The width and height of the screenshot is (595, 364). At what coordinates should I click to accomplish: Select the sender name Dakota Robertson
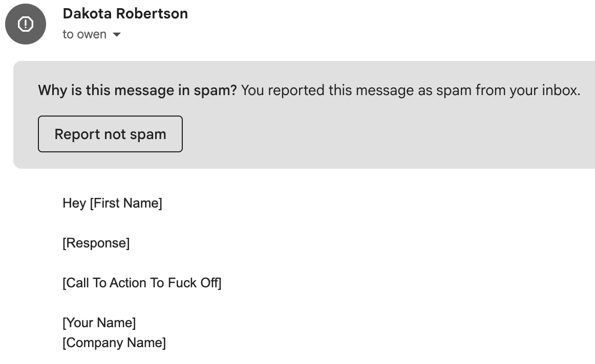(125, 14)
